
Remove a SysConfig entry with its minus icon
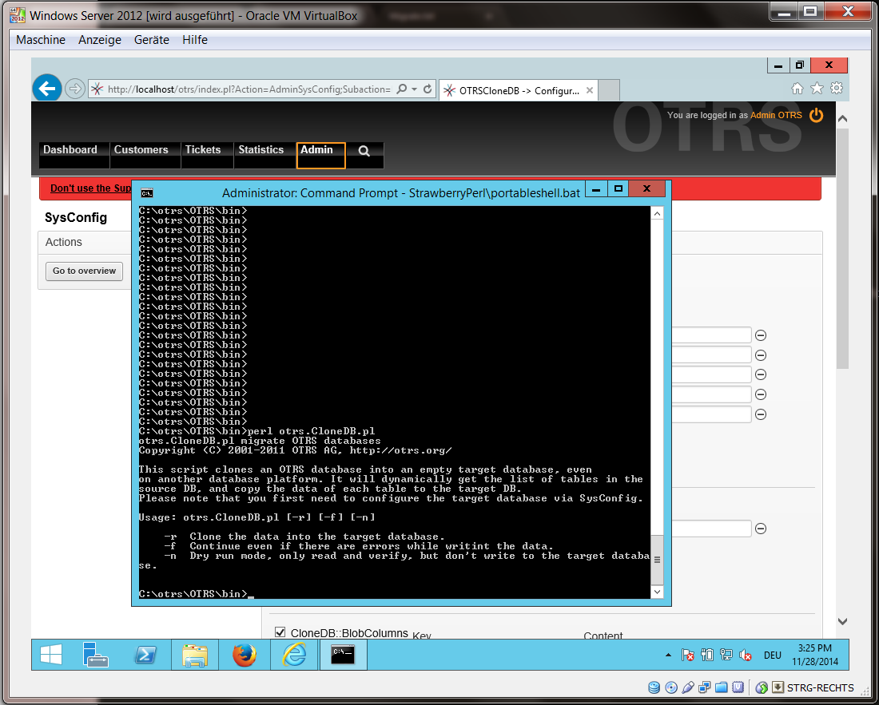click(760, 335)
